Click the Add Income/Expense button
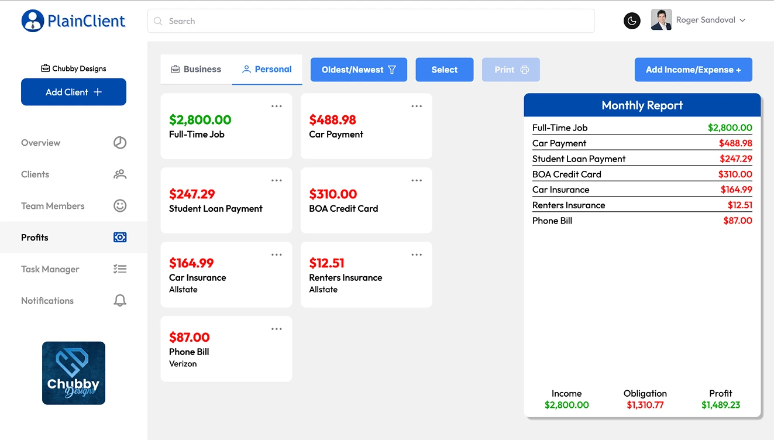The width and height of the screenshot is (774, 440). [693, 69]
